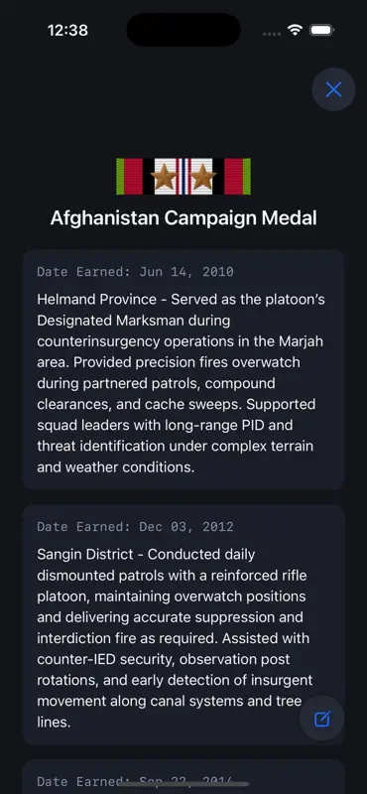The image size is (367, 794).
Task: Tap the blue center stripe of ribbon
Action: click(183, 177)
